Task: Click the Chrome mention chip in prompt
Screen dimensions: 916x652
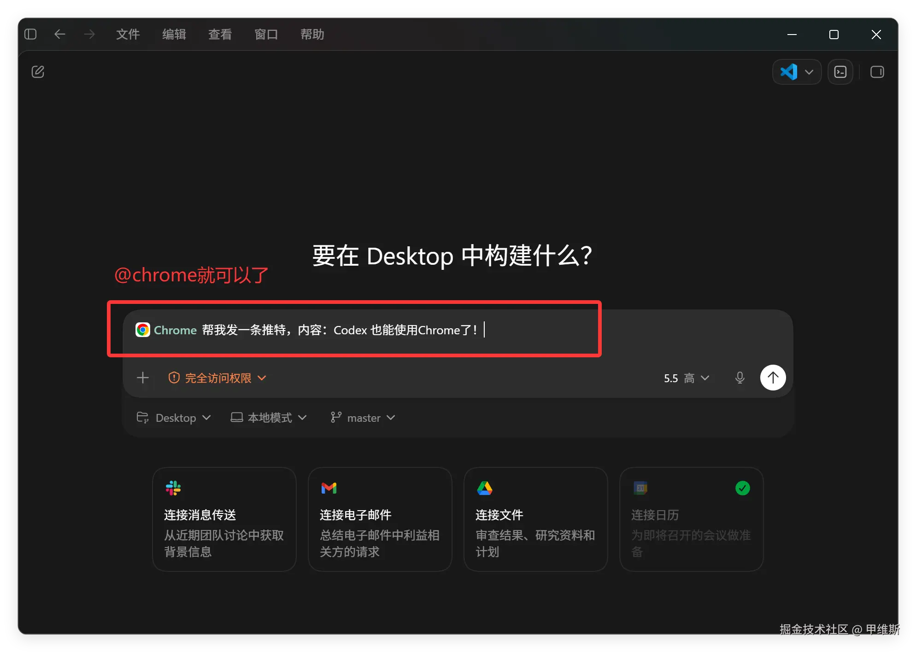Action: tap(166, 330)
